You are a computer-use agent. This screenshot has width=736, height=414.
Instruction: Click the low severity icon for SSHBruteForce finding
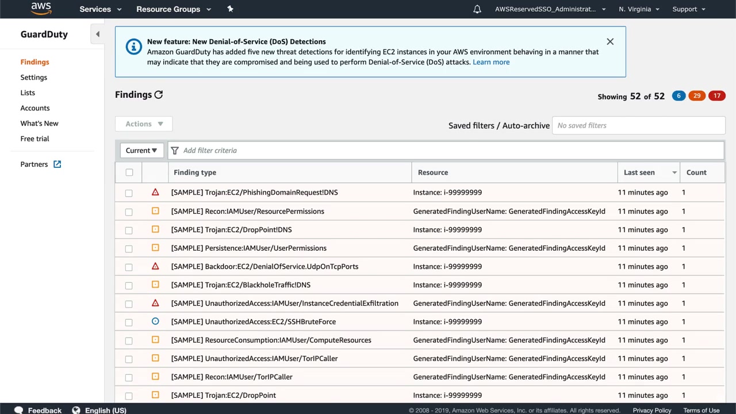click(155, 321)
